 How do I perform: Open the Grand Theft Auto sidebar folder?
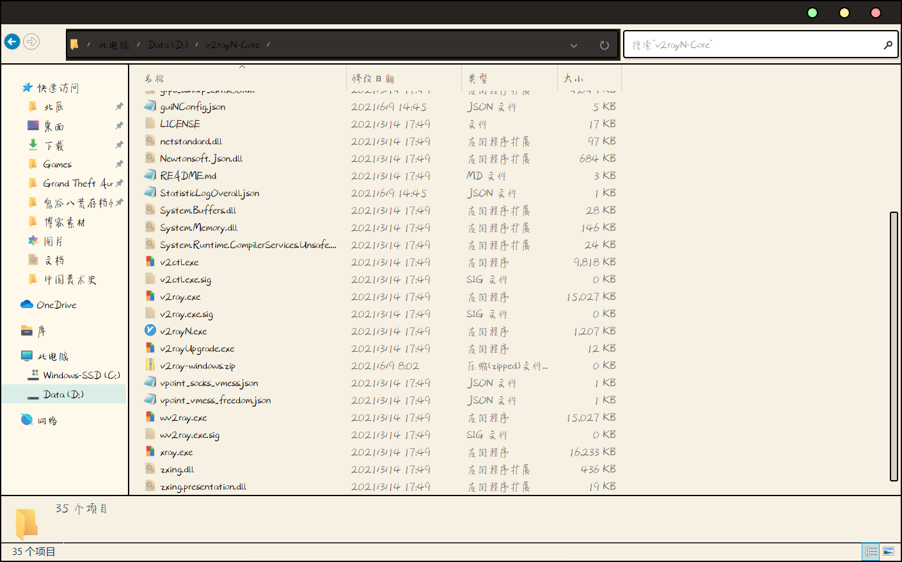pos(78,183)
